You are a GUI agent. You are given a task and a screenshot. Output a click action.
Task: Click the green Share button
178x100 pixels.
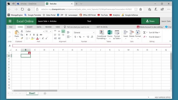pyautogui.click(x=150, y=21)
